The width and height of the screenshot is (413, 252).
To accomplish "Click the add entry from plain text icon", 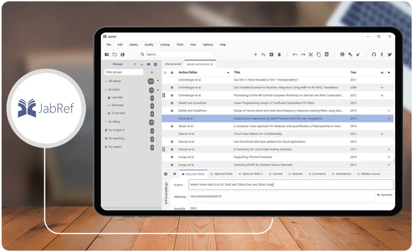I will point(263,54).
